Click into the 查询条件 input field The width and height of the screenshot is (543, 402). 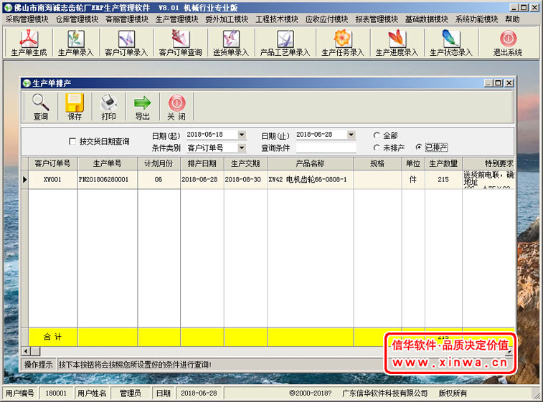pyautogui.click(x=326, y=148)
